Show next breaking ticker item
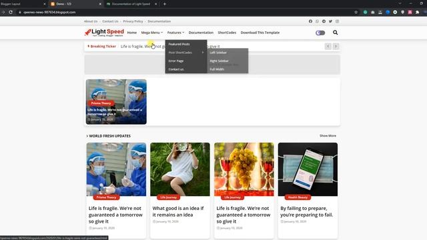Viewport: 427px width, 240px height. (336, 46)
